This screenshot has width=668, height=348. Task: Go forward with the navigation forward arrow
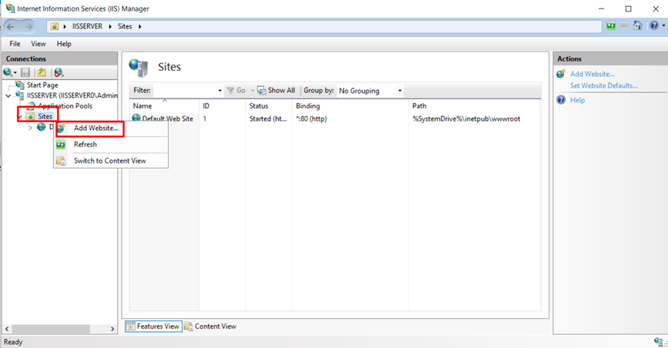28,26
